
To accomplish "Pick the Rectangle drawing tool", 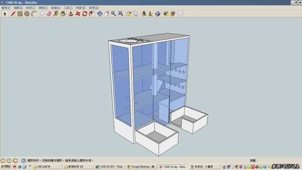I will 20,14.
